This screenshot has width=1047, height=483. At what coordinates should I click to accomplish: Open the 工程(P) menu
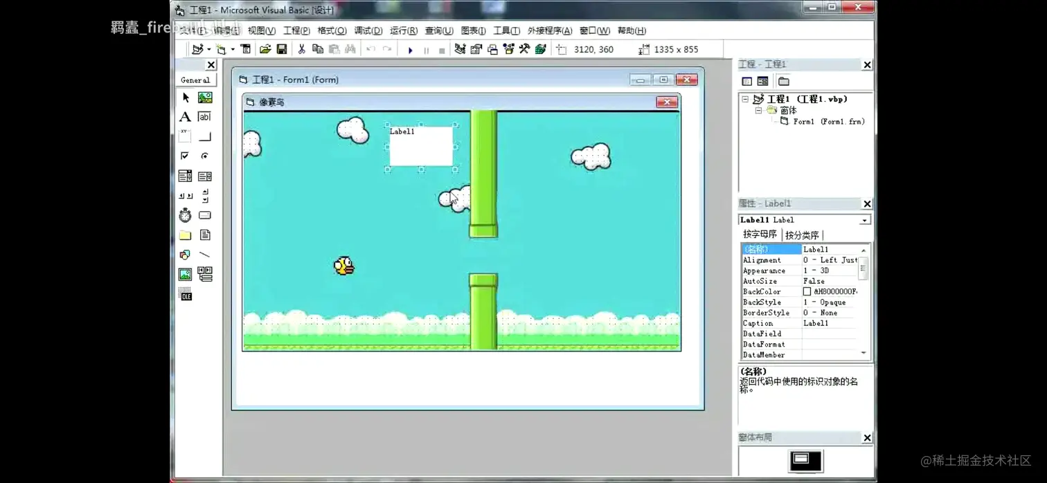tap(296, 30)
